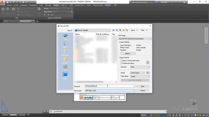Open the Annotate ribbon tab
The height and width of the screenshot is (117, 209).
tap(24, 5)
